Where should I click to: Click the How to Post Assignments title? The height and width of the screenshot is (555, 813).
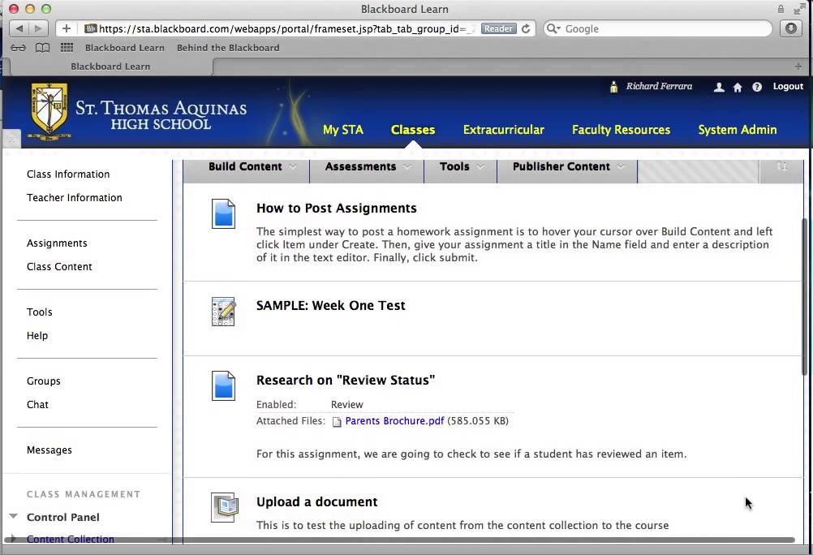(337, 208)
